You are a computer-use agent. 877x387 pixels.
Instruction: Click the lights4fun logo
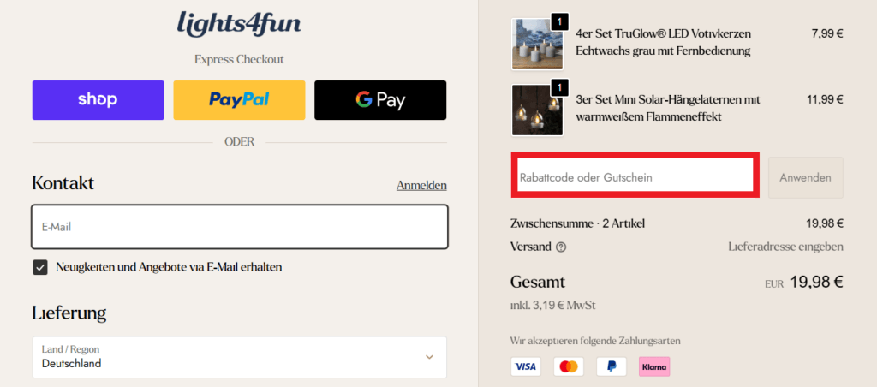click(x=239, y=23)
